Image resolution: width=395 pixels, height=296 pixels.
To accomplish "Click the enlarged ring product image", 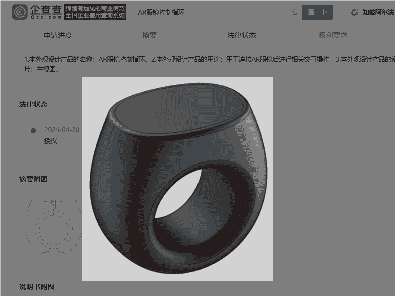I will [x=177, y=179].
